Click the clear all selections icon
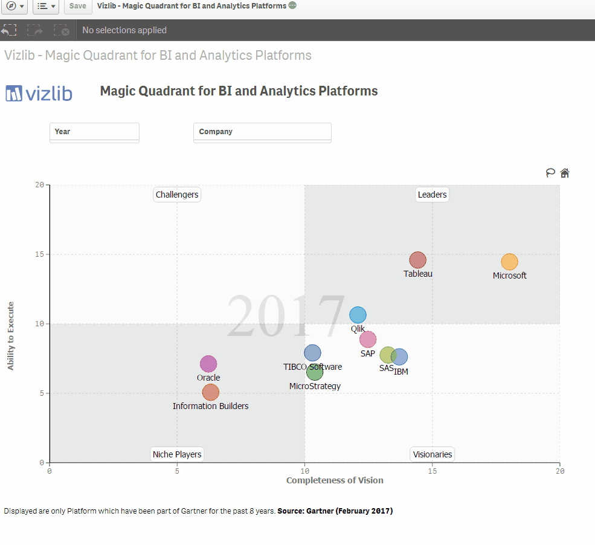 pos(61,30)
